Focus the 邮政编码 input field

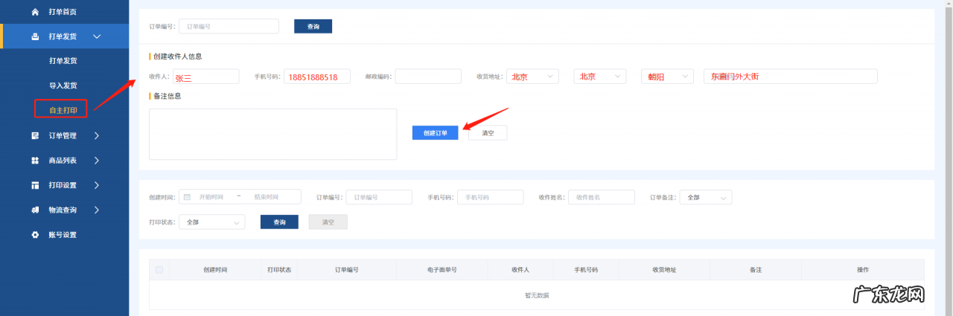point(428,77)
